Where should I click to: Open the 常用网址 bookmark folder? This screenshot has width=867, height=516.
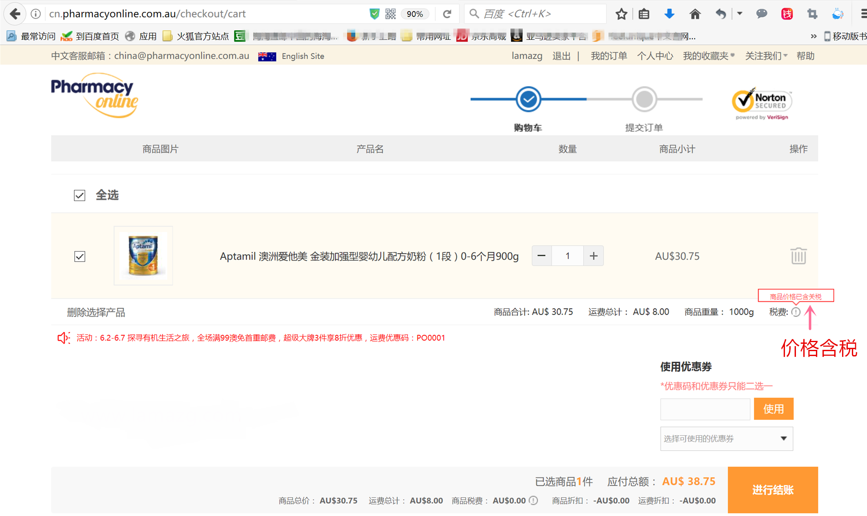426,36
